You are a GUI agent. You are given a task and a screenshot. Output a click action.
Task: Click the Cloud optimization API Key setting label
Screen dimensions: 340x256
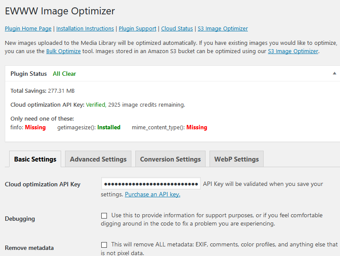pyautogui.click(x=42, y=184)
